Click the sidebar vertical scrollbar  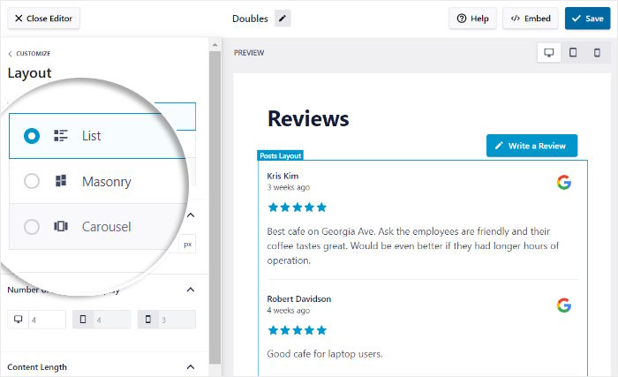point(215,207)
